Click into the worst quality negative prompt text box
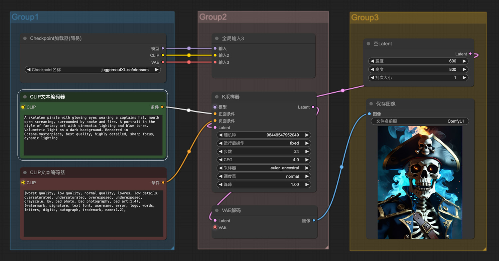This screenshot has width=499, height=261. tap(93, 214)
